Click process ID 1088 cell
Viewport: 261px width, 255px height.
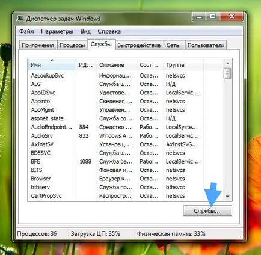pyautogui.click(x=85, y=162)
